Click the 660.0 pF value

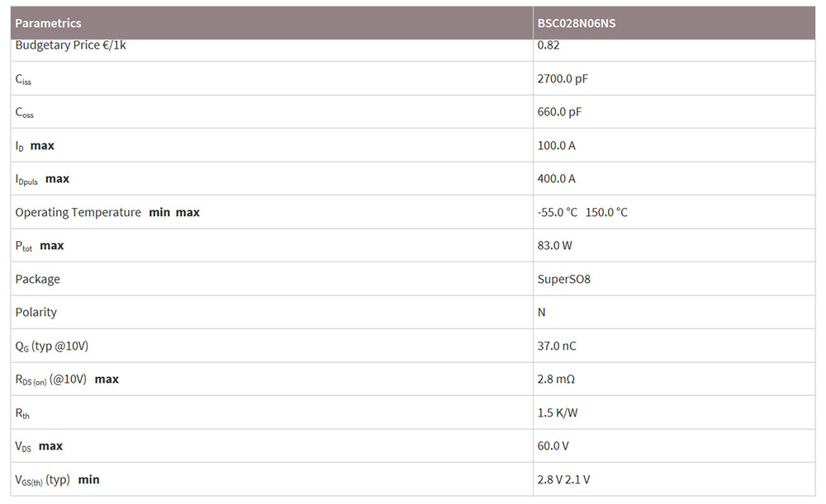tap(559, 112)
